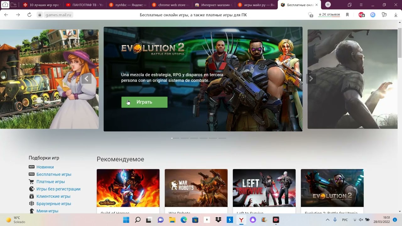Viewport: 402px width, 226px height.
Task: Open the notification center badge showing 1
Action: [395, 220]
